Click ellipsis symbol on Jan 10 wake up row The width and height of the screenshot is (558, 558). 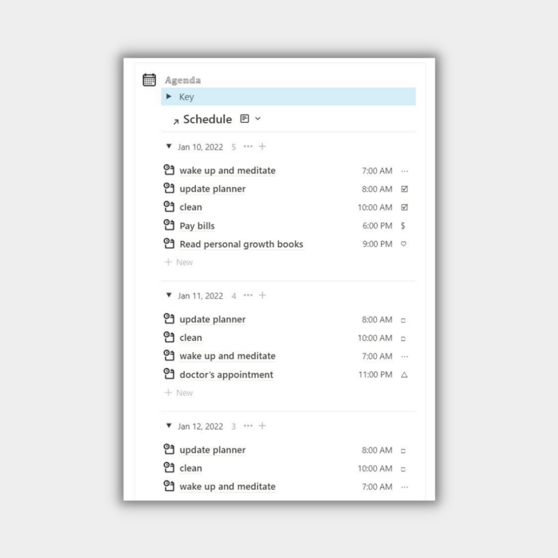tap(405, 171)
